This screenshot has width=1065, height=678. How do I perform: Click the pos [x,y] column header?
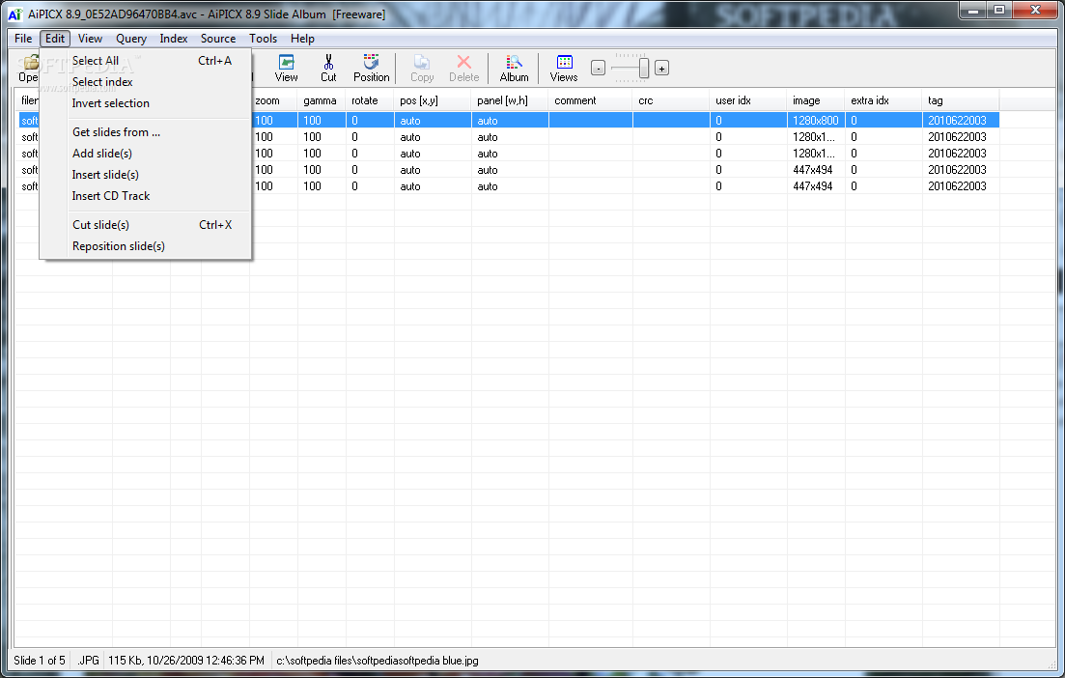433,100
